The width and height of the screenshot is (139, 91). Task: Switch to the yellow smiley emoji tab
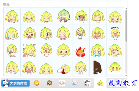click(37, 83)
